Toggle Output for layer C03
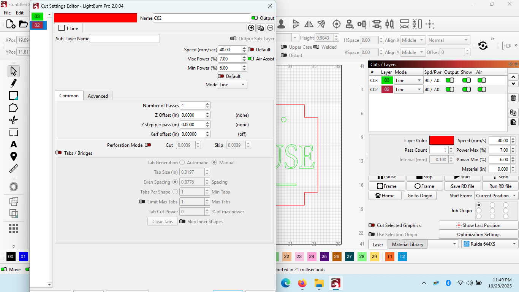The image size is (519, 292). 450,80
